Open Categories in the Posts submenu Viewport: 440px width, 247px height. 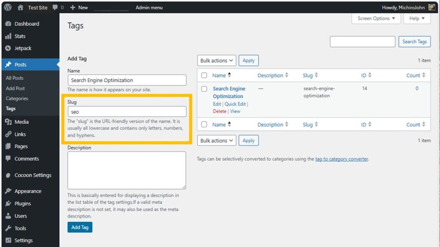[x=17, y=98]
